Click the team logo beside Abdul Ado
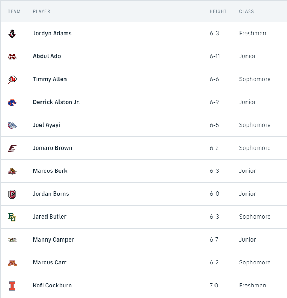The width and height of the screenshot is (287, 298). [x=12, y=56]
